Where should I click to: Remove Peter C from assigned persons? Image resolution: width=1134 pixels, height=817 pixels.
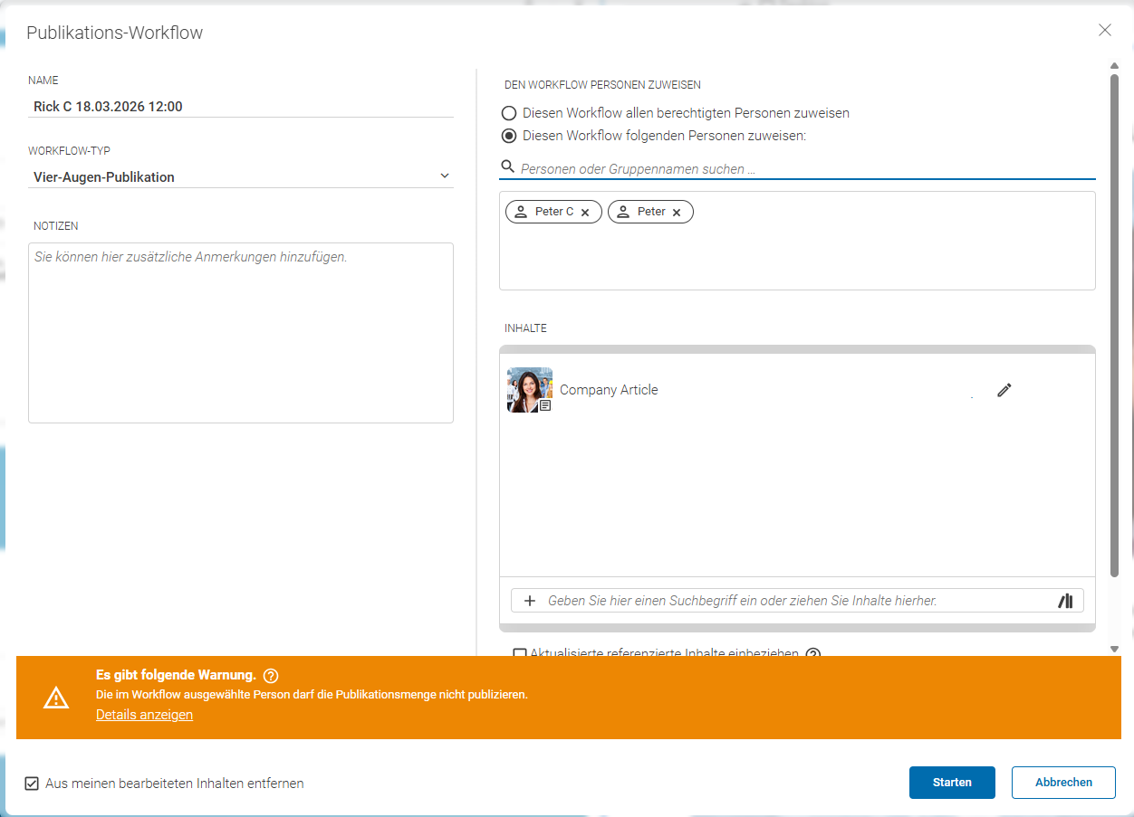[x=585, y=213]
